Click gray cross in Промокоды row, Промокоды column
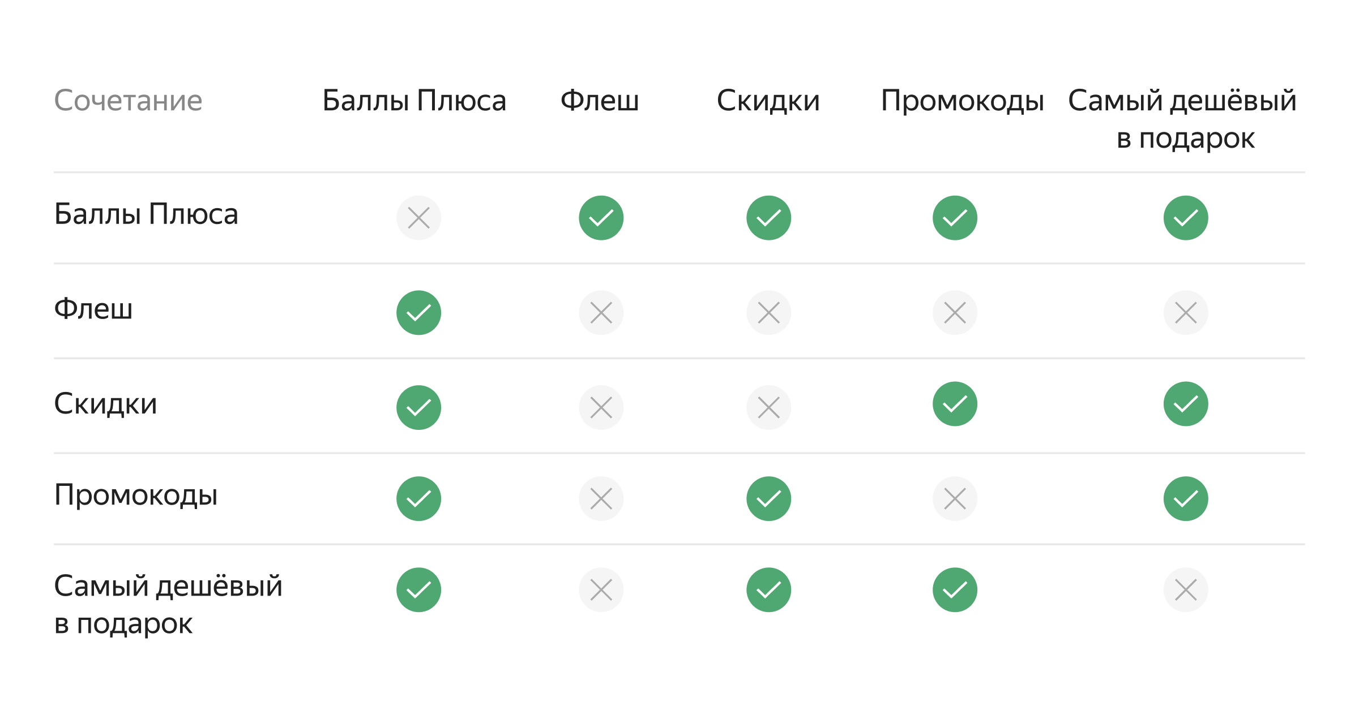Image resolution: width=1359 pixels, height=724 pixels. 955,498
